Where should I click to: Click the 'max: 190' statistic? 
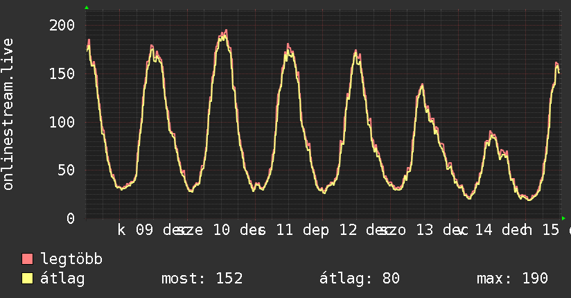point(512,279)
